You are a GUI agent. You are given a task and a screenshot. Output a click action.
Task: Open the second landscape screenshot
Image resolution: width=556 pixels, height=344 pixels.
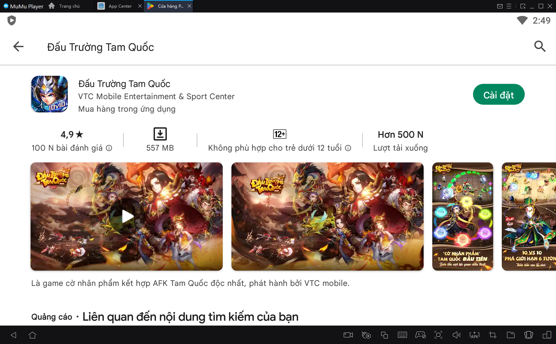[x=327, y=216]
